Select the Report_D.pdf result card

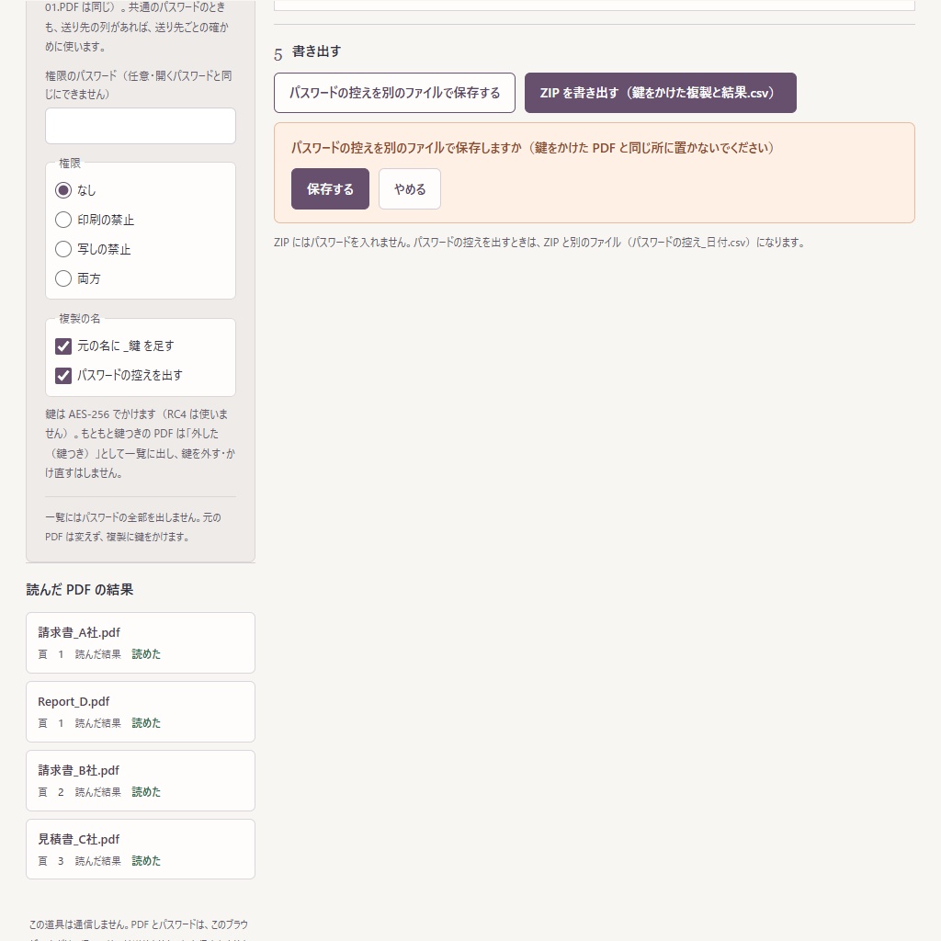141,712
